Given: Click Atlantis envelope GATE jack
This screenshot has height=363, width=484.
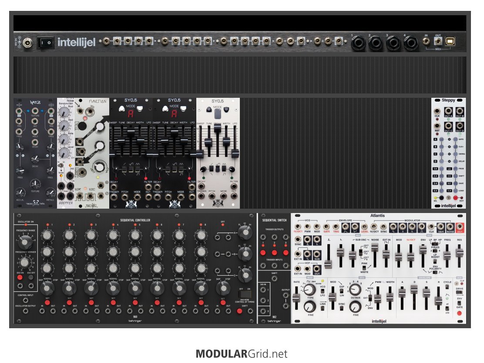Looking at the screenshot, I should 326,227.
